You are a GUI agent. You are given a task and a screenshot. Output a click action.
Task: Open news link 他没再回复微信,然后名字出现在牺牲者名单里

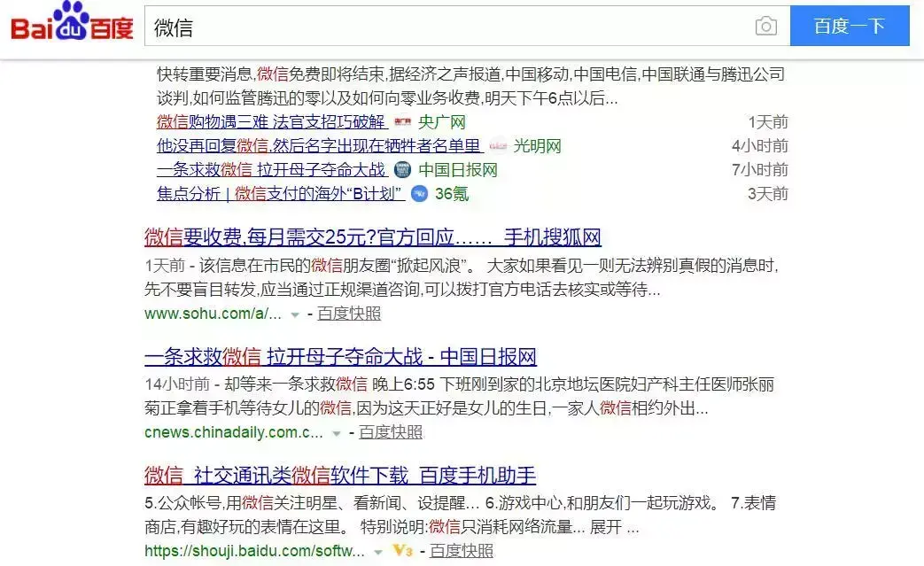(x=320, y=145)
